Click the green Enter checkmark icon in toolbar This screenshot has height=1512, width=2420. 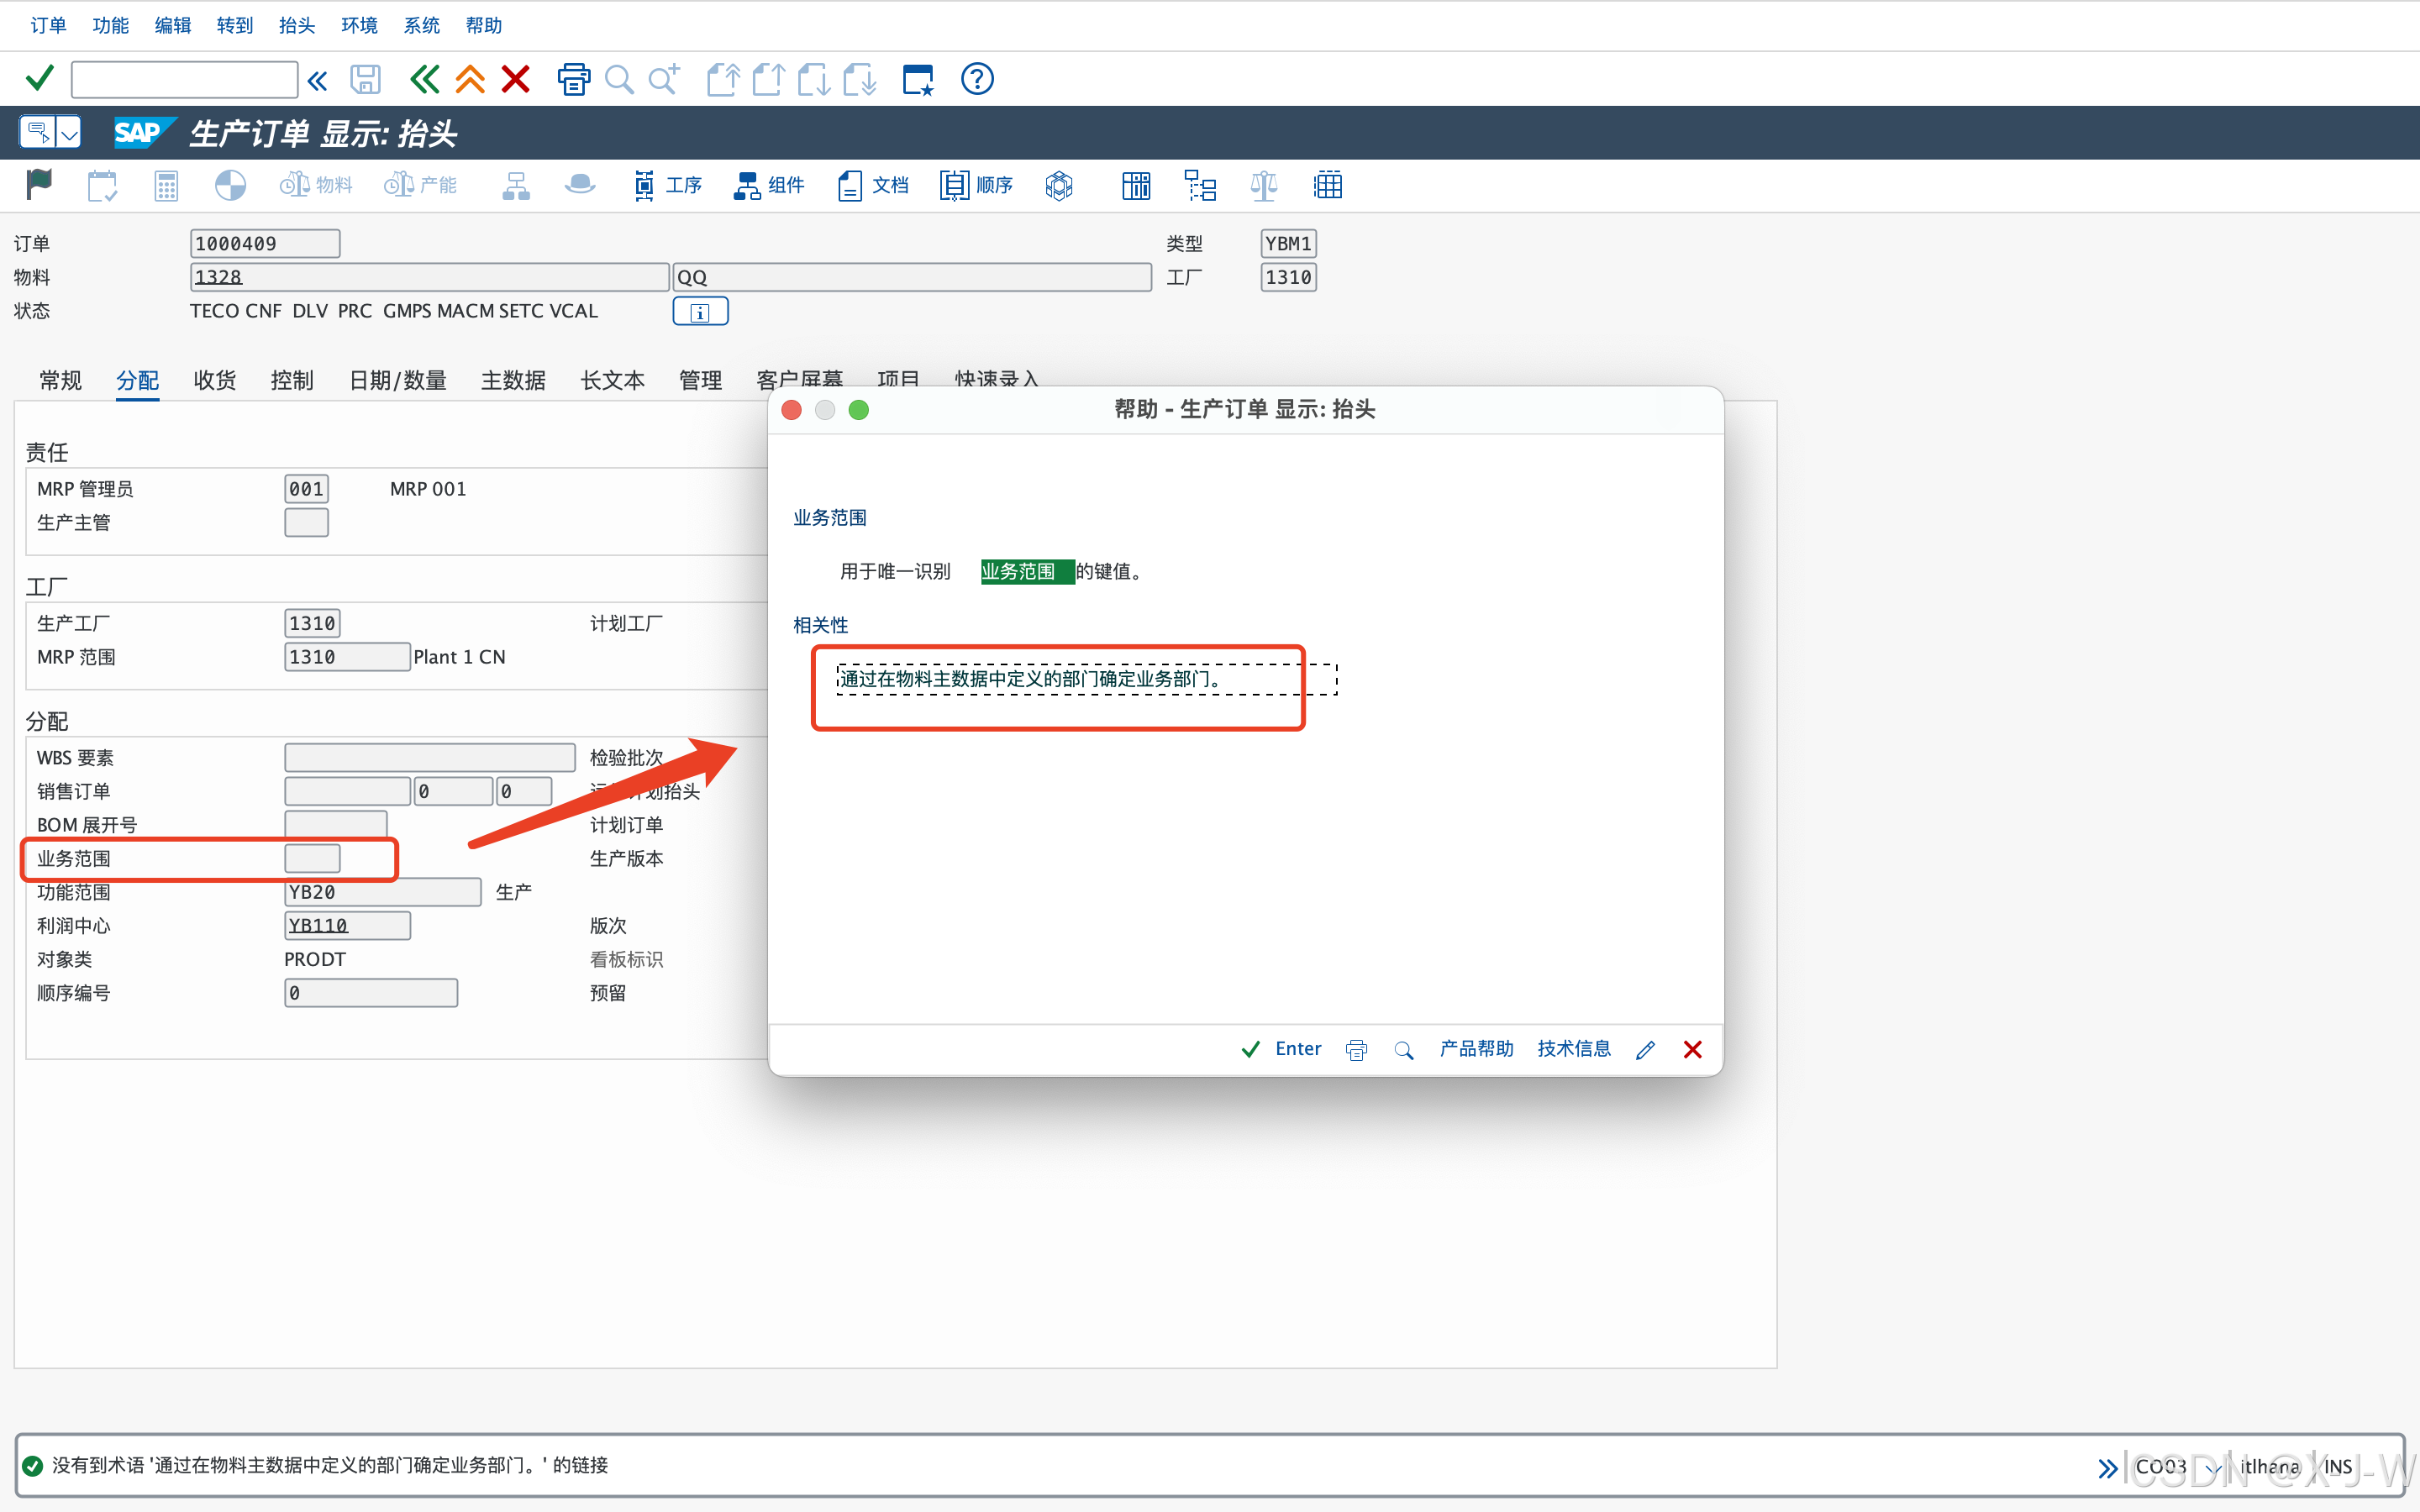click(40, 78)
